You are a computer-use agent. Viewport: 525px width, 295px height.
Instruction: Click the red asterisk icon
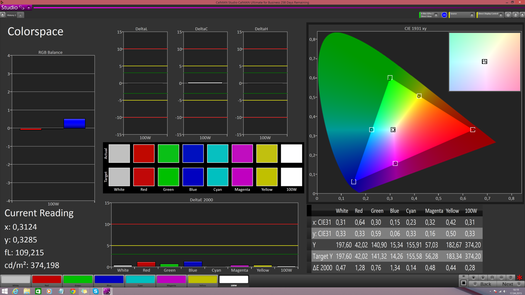pos(520,278)
